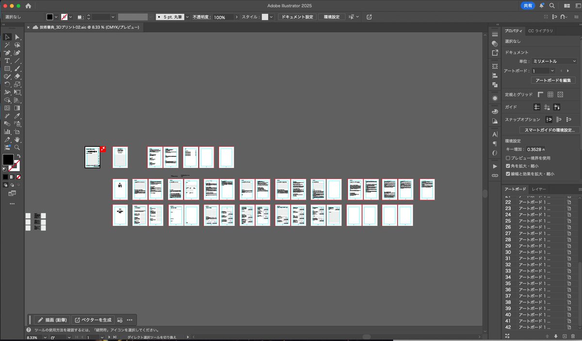Viewport: 582px width, 341px height.
Task: Select the Lasso tool
Action: tap(17, 45)
